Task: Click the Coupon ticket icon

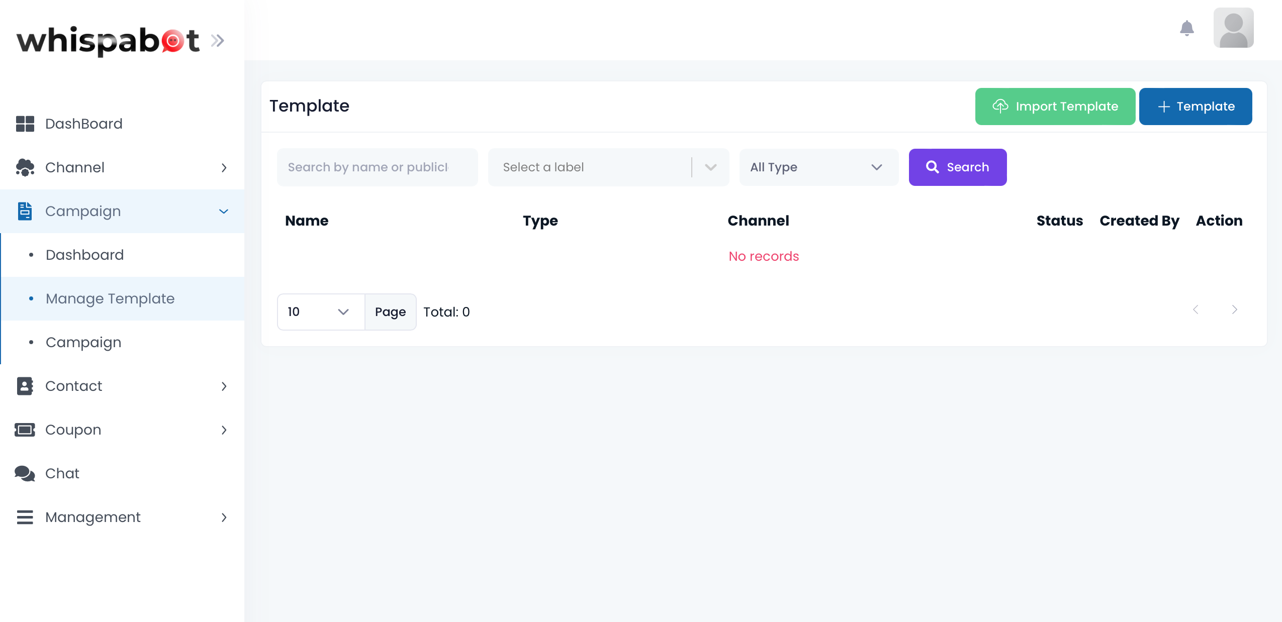Action: [x=25, y=430]
